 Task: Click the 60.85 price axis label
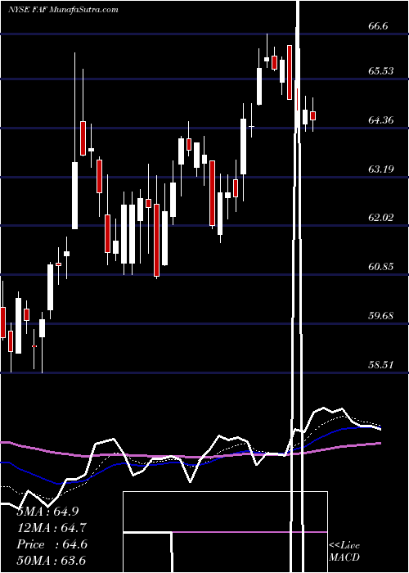tap(381, 266)
